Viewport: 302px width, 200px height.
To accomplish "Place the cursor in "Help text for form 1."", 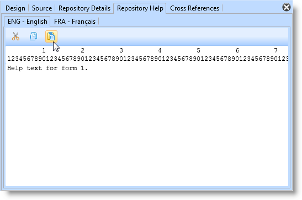I will (x=47, y=68).
